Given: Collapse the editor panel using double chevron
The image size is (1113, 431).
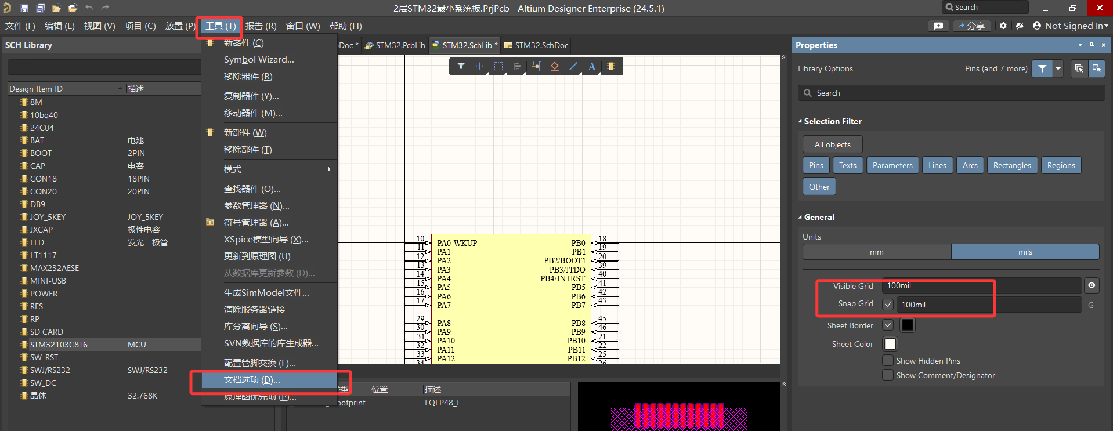Looking at the screenshot, I should point(783,57).
